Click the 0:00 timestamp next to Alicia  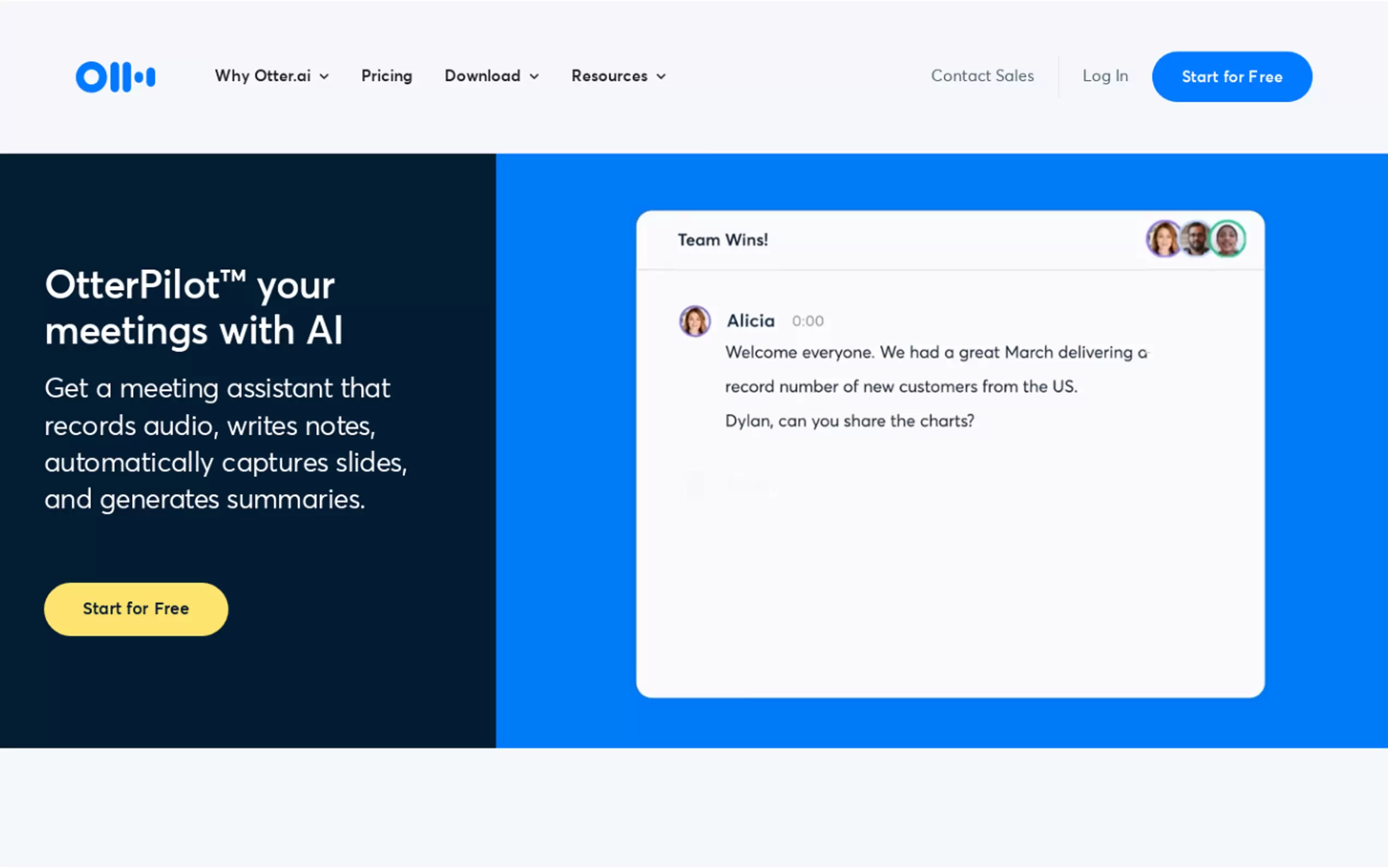click(807, 321)
